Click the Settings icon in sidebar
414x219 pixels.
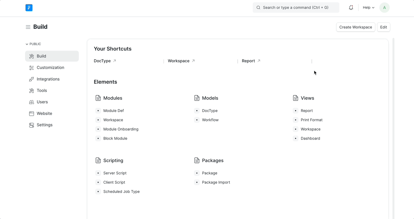pyautogui.click(x=31, y=125)
